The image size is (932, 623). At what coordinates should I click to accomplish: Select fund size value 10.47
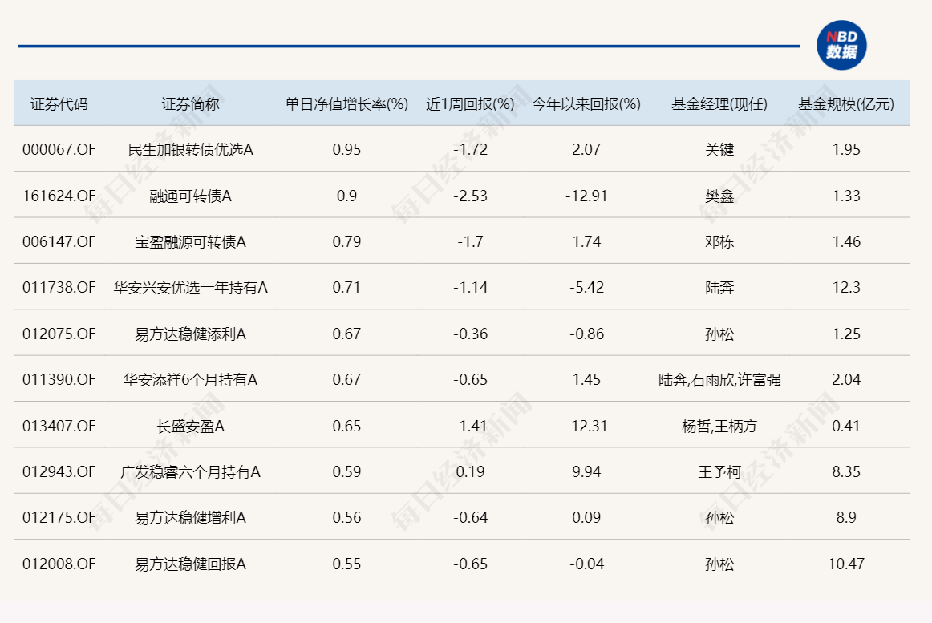click(x=846, y=564)
